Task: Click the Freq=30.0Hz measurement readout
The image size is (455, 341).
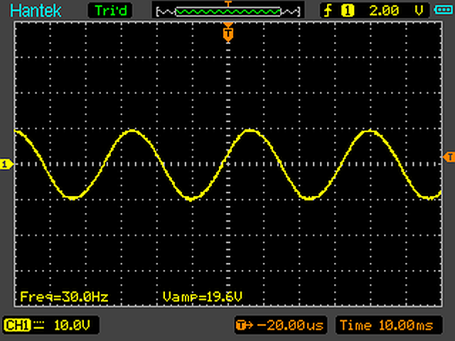Action: 64,297
